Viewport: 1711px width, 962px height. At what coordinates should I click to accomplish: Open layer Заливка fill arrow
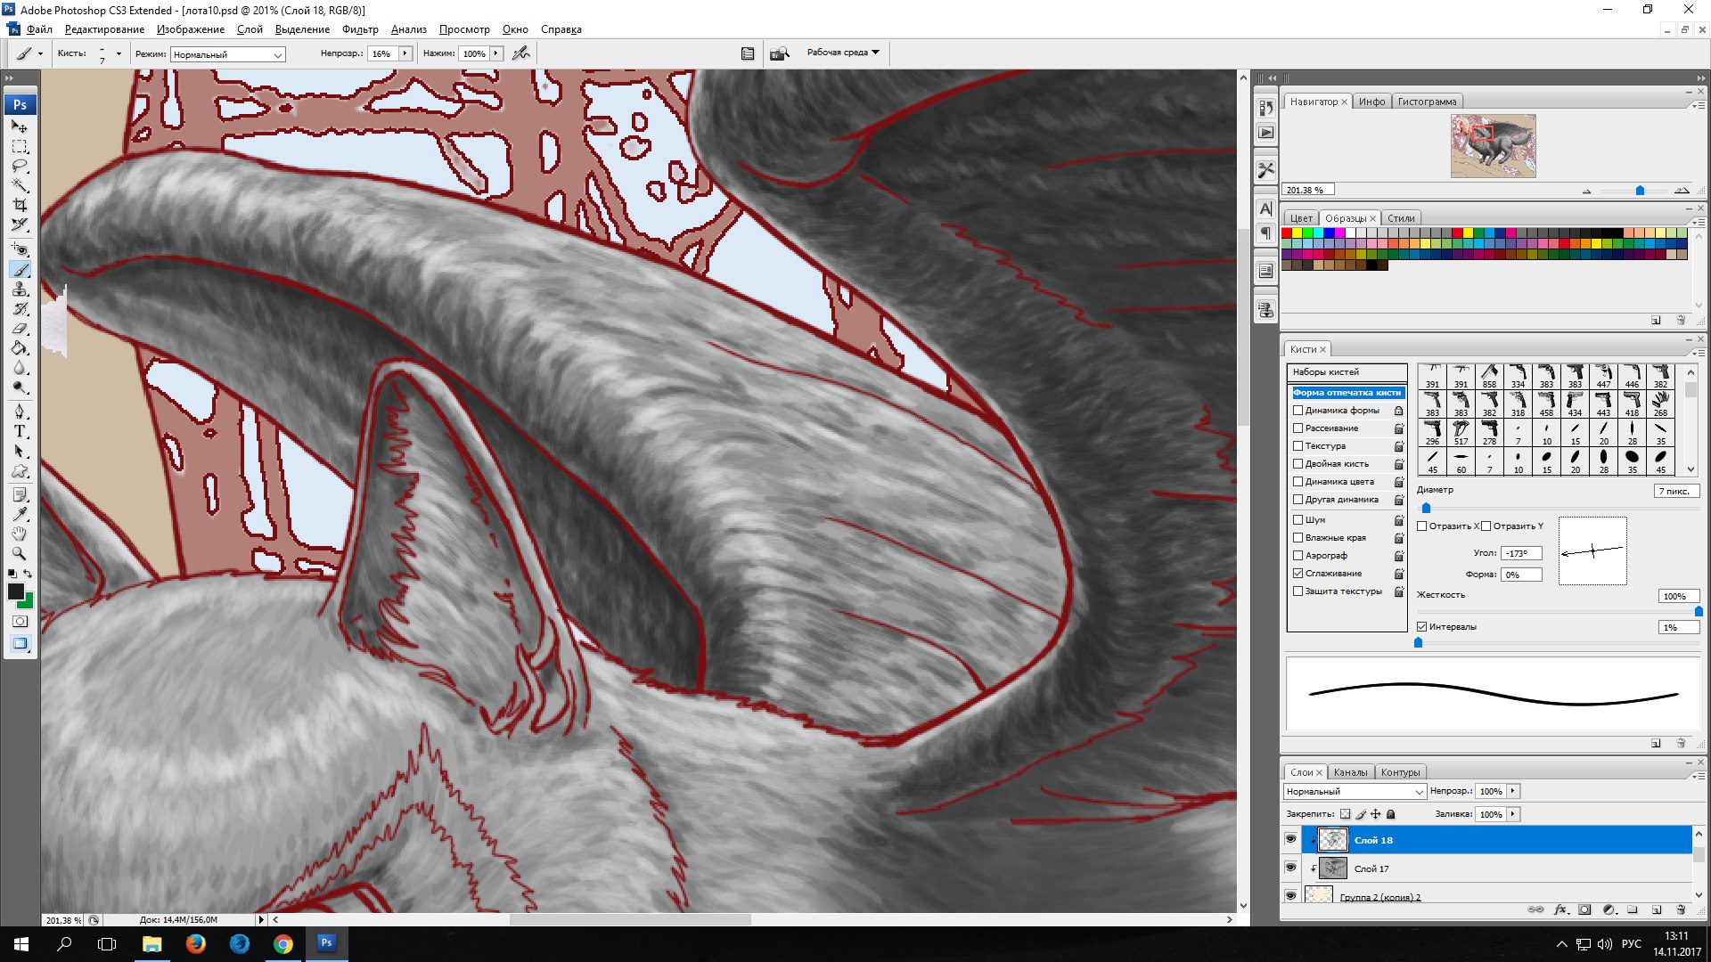[x=1512, y=814]
